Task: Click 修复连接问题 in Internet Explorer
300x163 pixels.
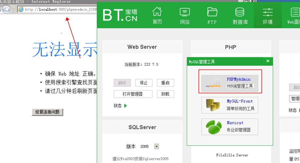Action: (47, 112)
